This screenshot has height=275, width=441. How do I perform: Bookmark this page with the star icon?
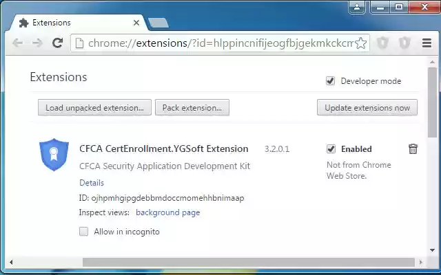360,43
